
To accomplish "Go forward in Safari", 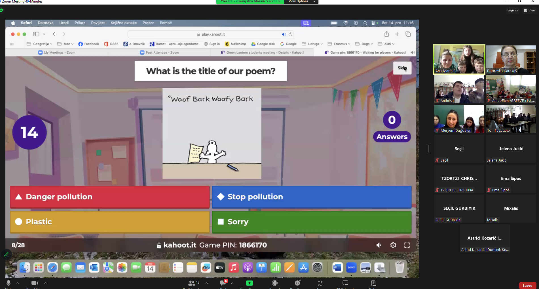I will coord(64,34).
